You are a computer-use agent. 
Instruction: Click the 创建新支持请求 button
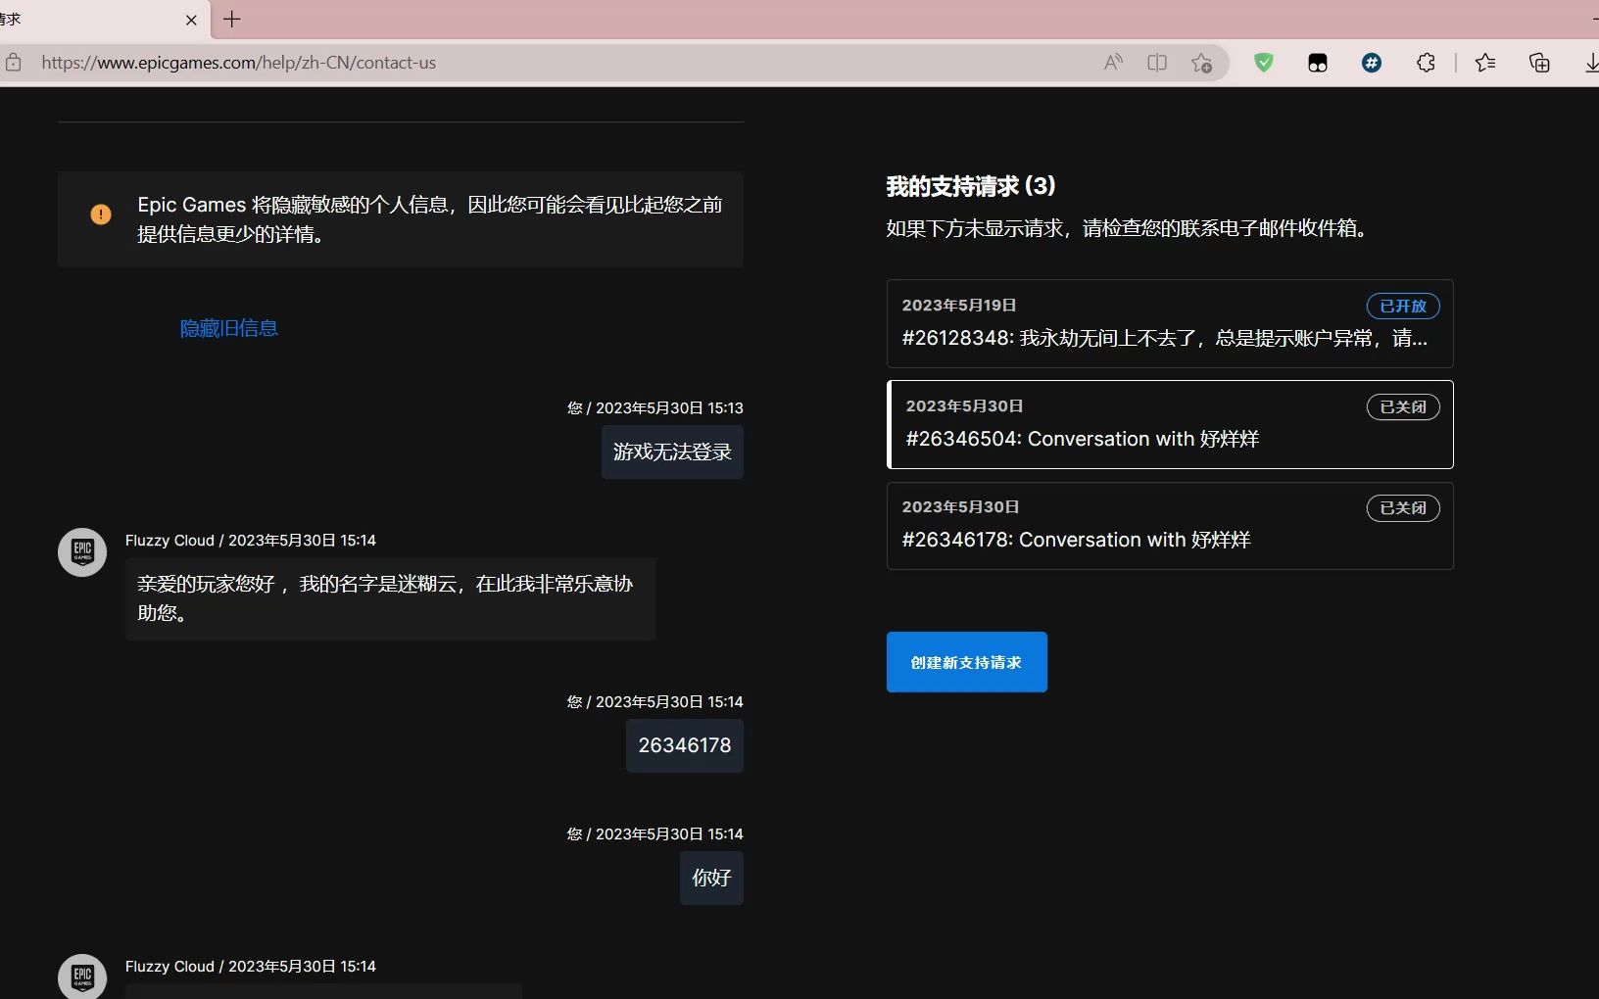point(966,662)
